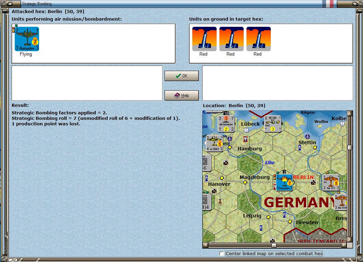Click the Stettin city marker on map
The height and width of the screenshot is (262, 363).
(315, 147)
